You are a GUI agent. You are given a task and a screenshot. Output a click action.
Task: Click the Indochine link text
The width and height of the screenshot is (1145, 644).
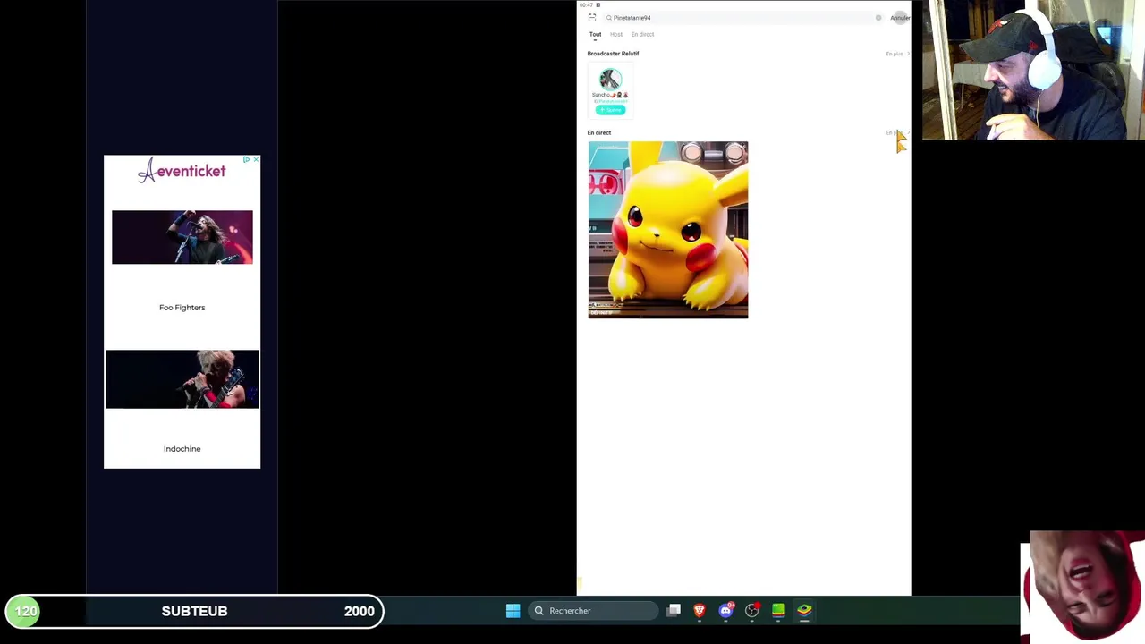coord(182,449)
